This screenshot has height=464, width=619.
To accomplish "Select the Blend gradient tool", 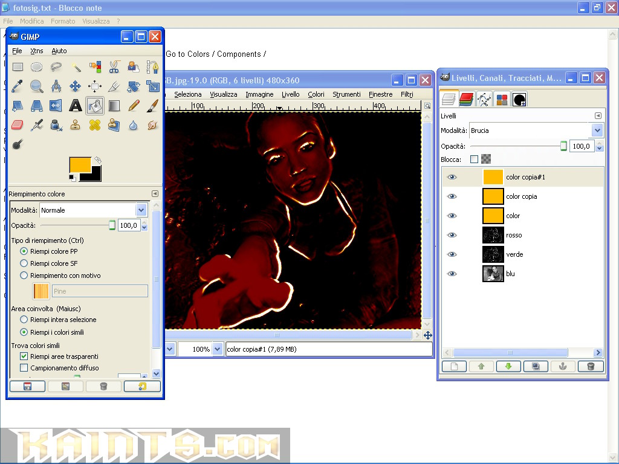I will (114, 105).
